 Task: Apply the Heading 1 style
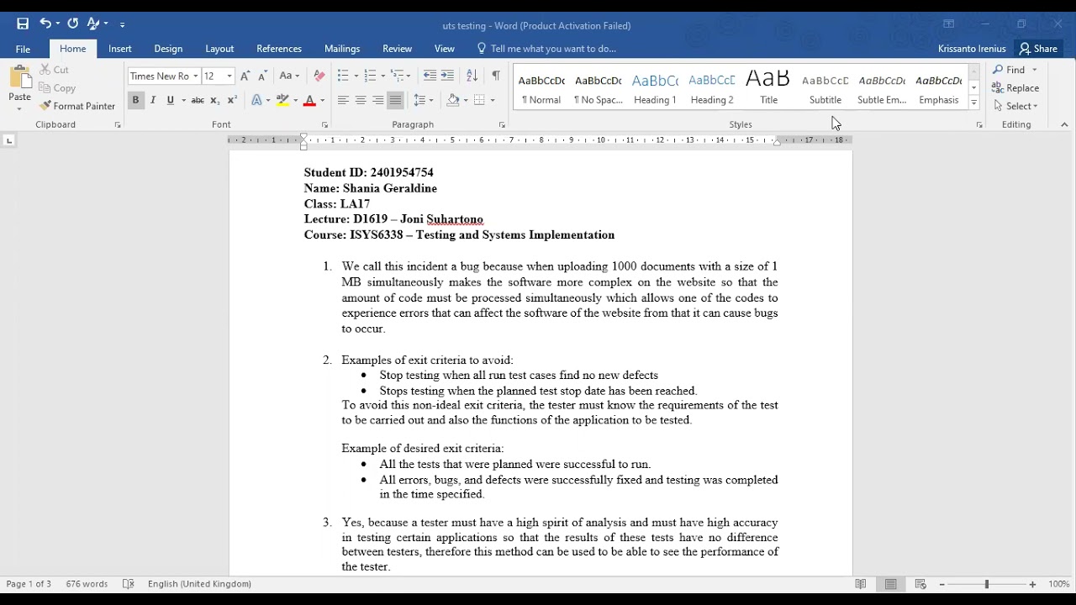(655, 88)
